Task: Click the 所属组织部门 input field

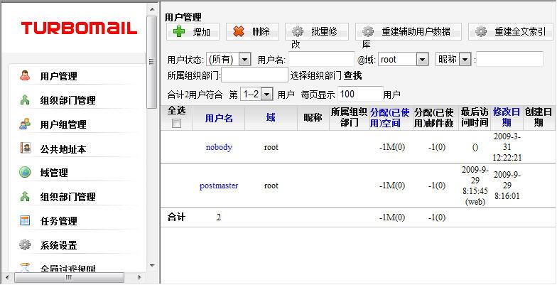Action: [254, 75]
